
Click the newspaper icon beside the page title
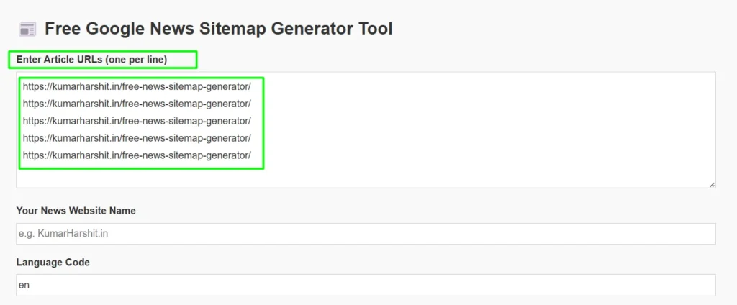(27, 29)
